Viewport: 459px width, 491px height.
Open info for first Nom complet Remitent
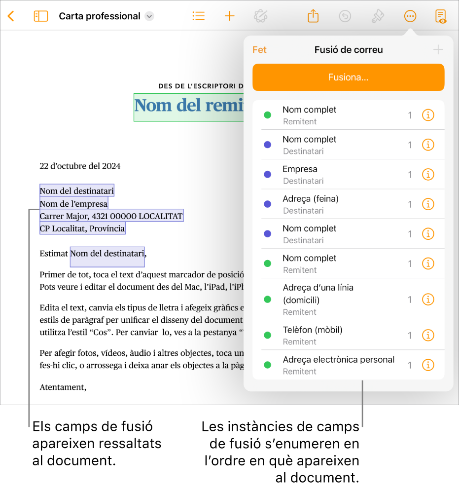[x=428, y=115]
